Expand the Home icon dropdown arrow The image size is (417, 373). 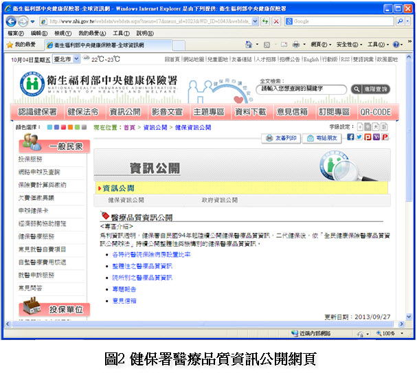click(x=257, y=45)
